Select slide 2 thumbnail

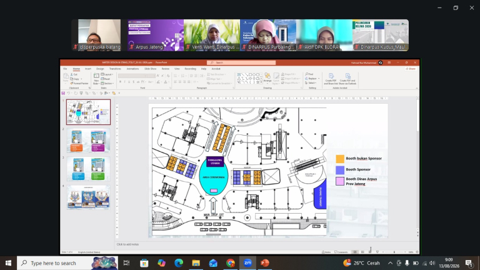pyautogui.click(x=89, y=141)
